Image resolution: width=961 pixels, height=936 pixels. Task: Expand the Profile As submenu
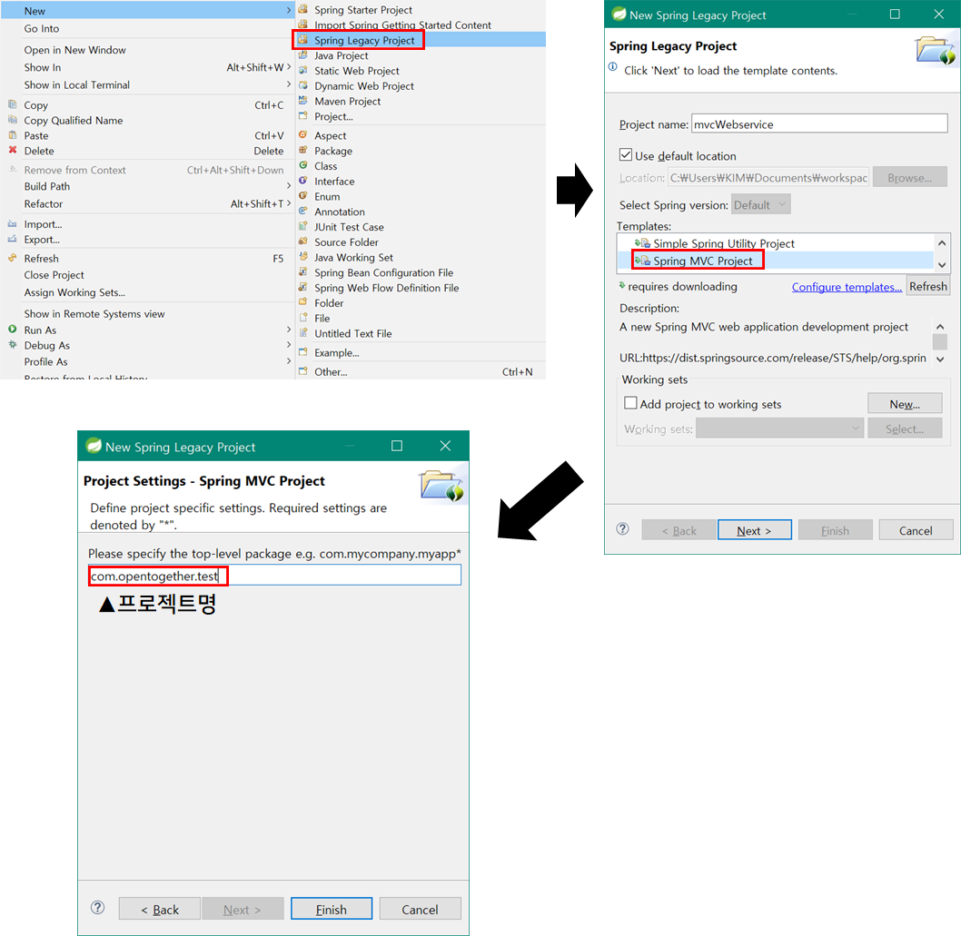[x=289, y=361]
